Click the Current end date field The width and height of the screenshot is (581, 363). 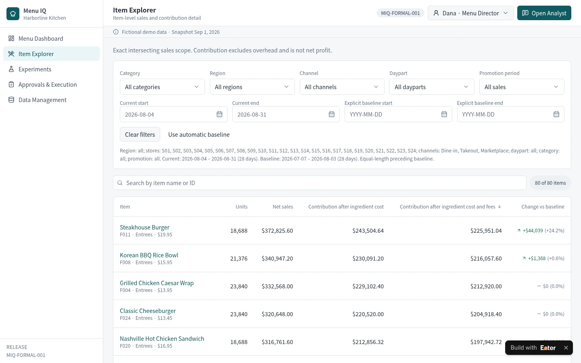(286, 115)
